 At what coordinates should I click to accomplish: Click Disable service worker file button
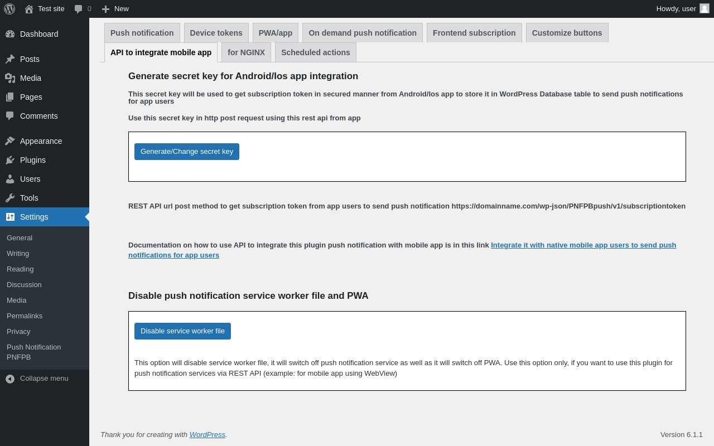[182, 331]
